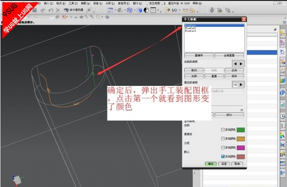Click the scissors cut icon in toolbar
Screen dimensions: 287x187
coord(43,10)
